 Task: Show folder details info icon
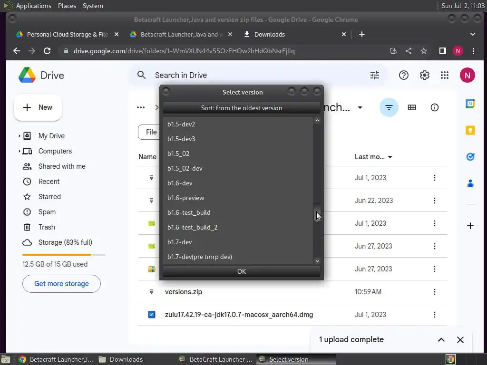pyautogui.click(x=434, y=107)
